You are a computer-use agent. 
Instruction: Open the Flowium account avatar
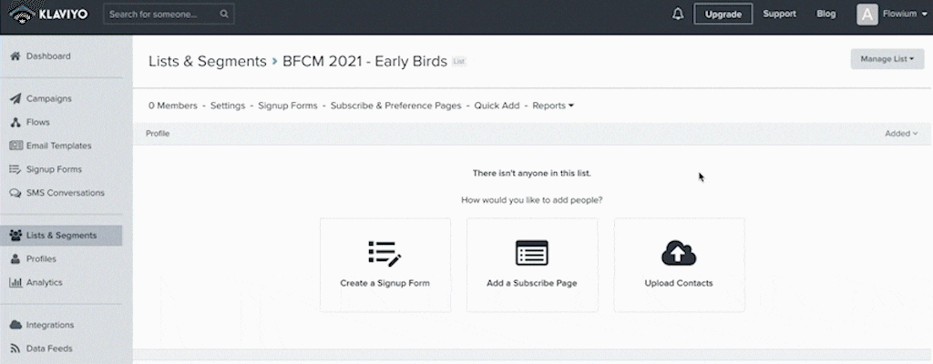point(867,15)
